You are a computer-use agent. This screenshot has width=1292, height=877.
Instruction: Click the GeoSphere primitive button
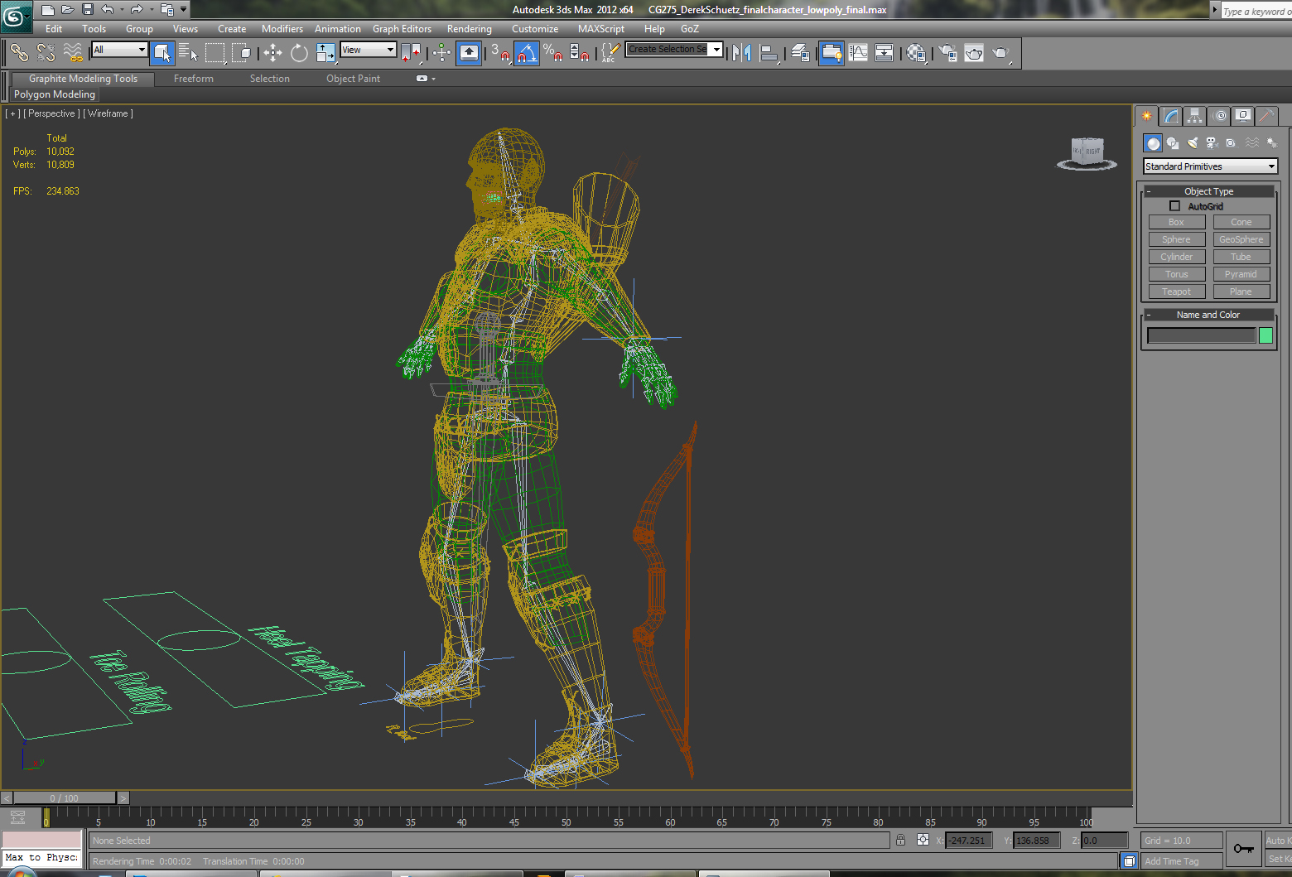click(1241, 239)
